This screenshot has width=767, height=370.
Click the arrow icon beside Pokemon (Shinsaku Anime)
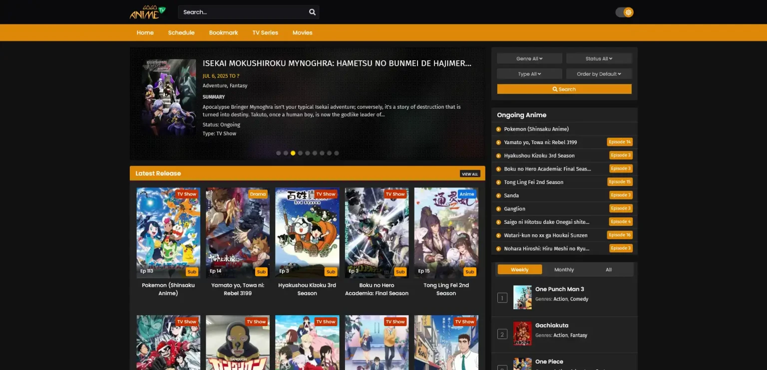[x=498, y=129]
